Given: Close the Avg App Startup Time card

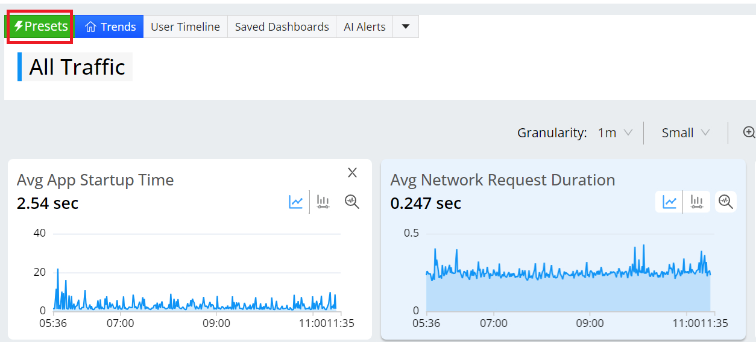Looking at the screenshot, I should point(353,173).
